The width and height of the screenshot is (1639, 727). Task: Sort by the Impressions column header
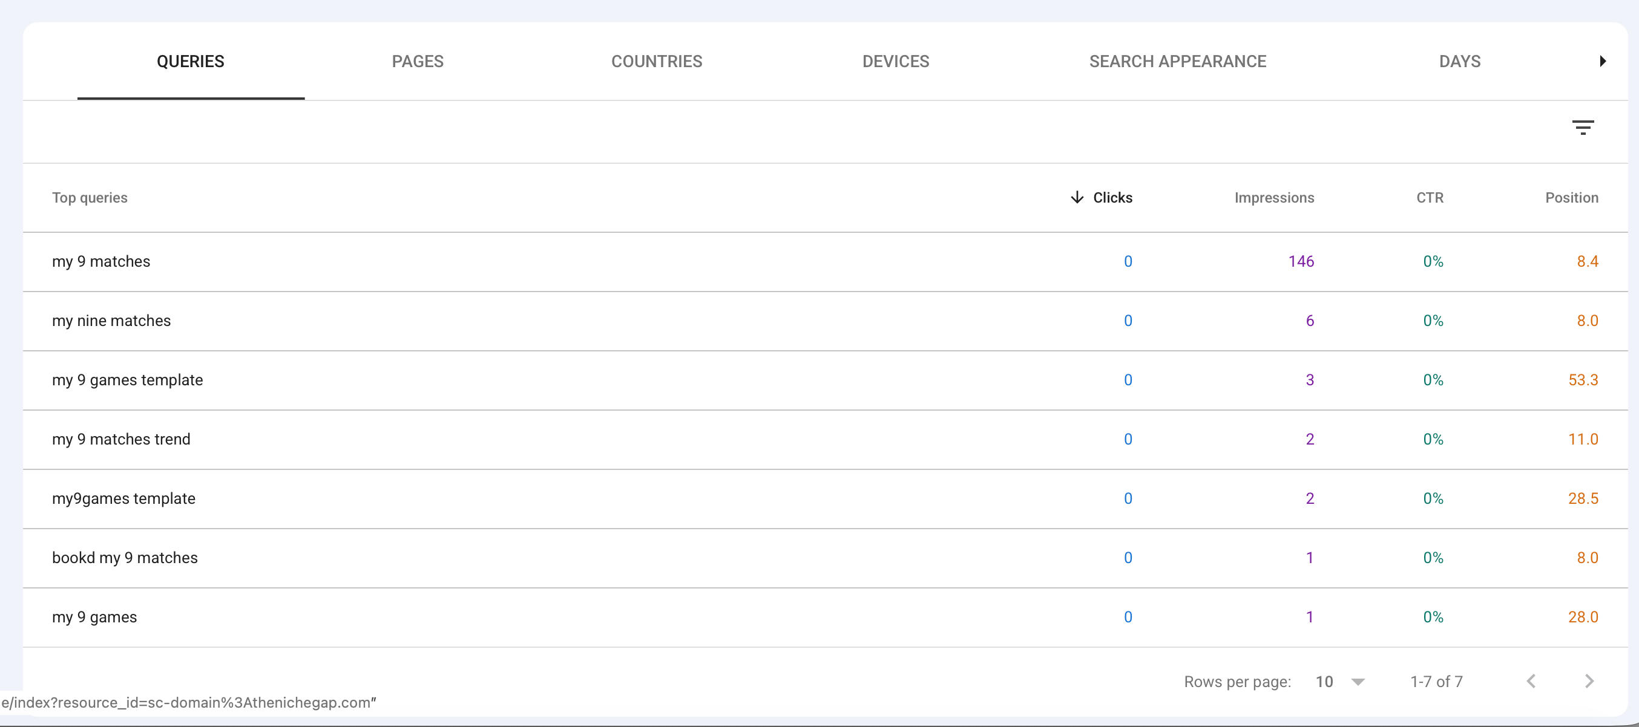coord(1274,198)
